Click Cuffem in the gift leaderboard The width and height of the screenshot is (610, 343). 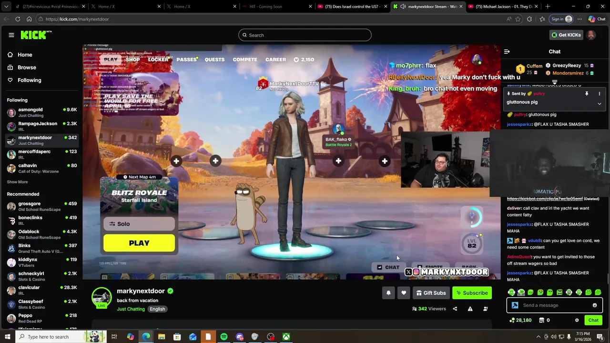(x=535, y=66)
